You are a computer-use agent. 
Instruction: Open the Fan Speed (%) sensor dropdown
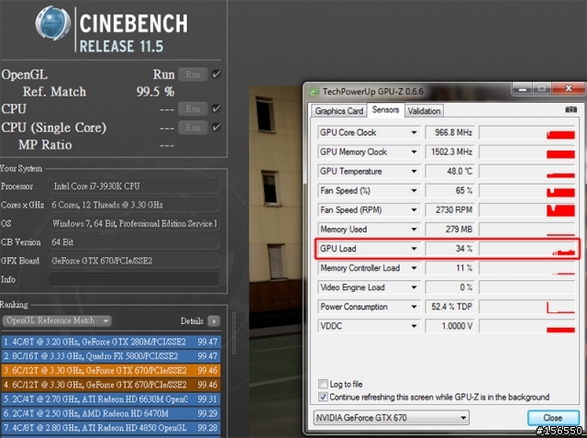click(x=414, y=191)
